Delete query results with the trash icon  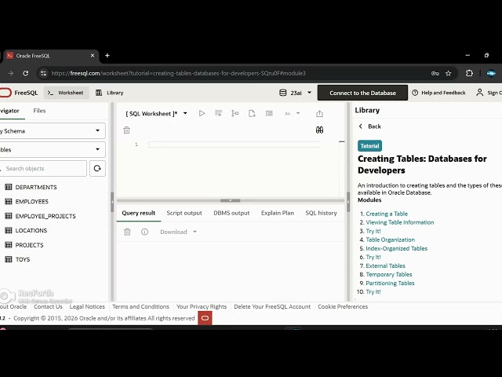(x=127, y=232)
